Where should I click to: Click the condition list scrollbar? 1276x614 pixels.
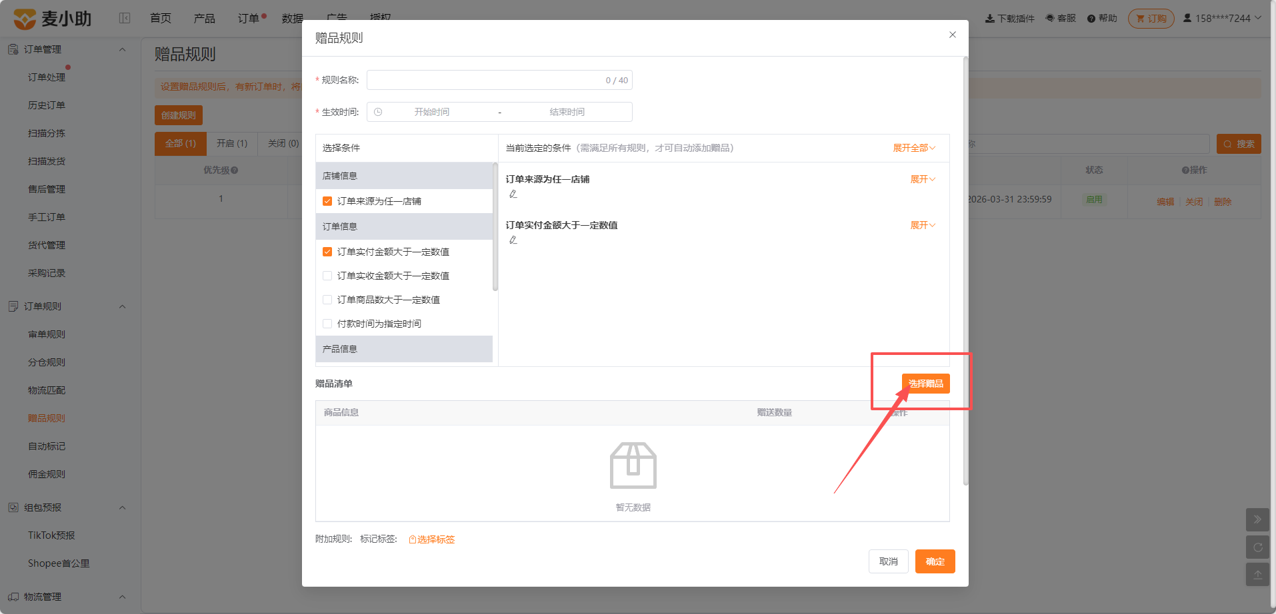point(495,226)
